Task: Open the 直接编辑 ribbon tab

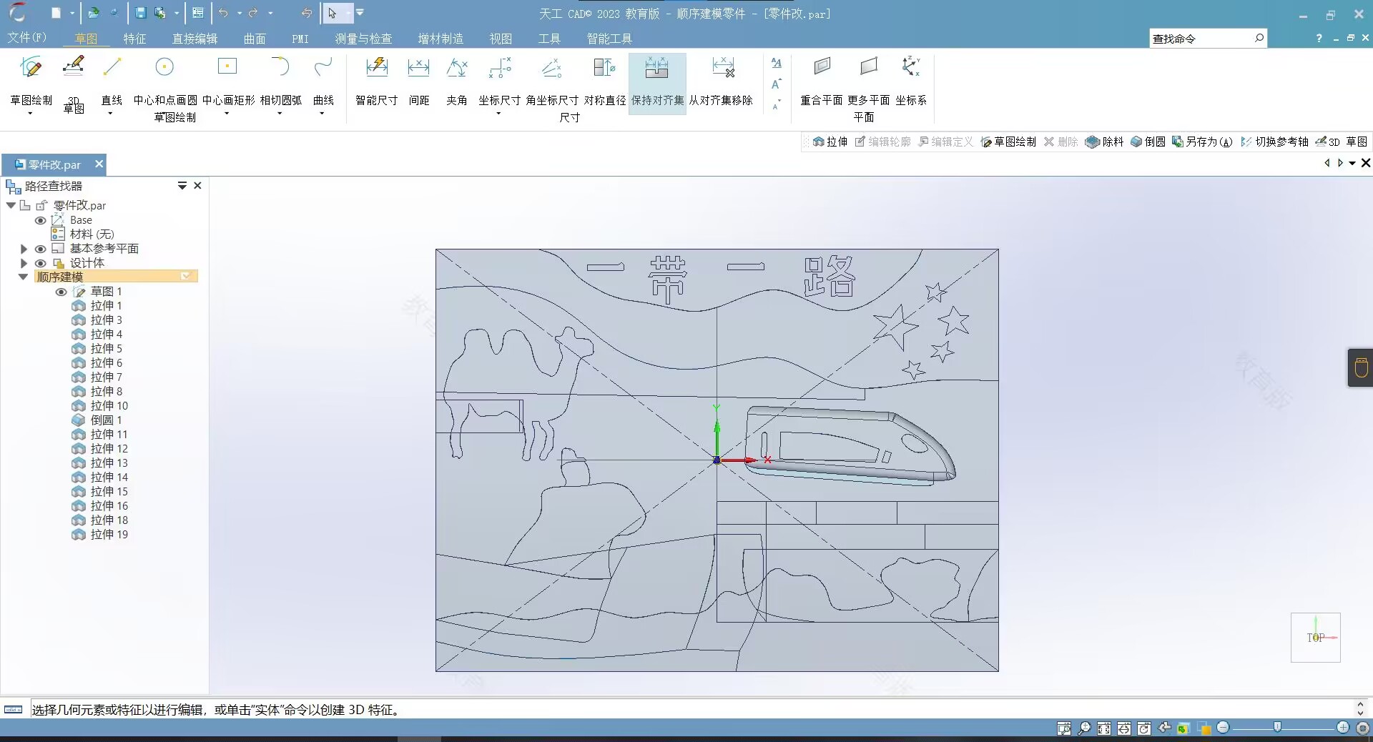Action: [195, 39]
